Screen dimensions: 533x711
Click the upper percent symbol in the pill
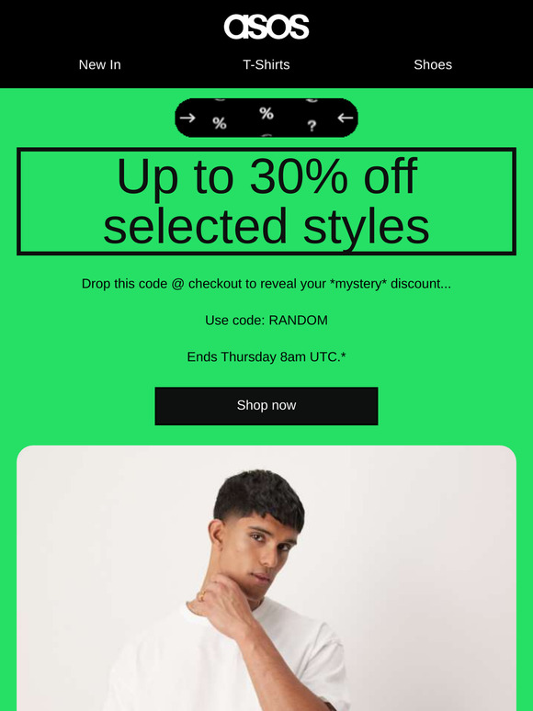[x=266, y=113]
